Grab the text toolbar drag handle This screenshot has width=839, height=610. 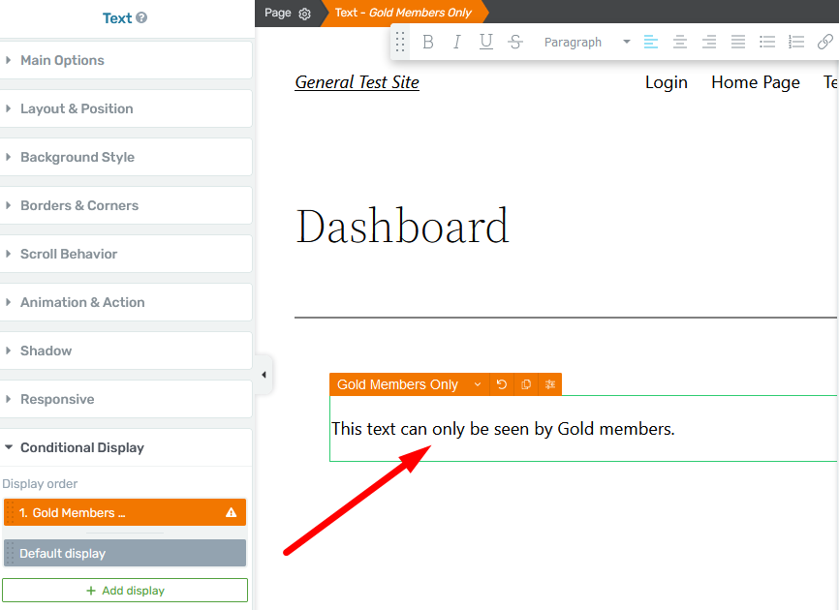[x=400, y=42]
